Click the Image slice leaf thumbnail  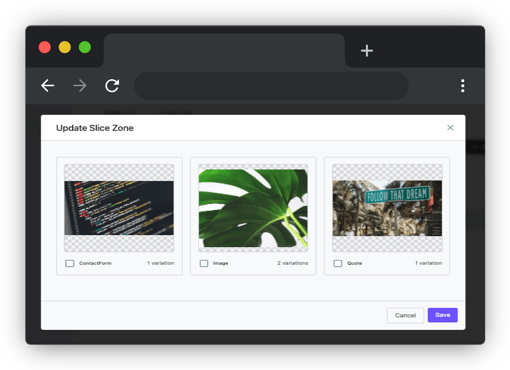(x=253, y=208)
